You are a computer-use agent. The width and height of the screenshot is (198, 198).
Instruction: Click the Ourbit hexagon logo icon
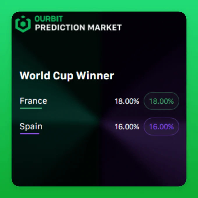23,24
